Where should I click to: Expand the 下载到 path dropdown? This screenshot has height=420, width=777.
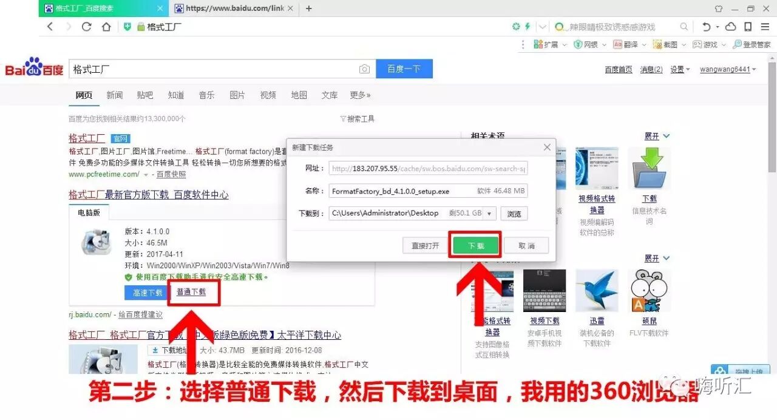[x=490, y=214]
